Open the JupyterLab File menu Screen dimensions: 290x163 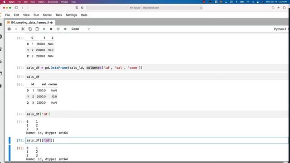pyautogui.click(x=8, y=15)
